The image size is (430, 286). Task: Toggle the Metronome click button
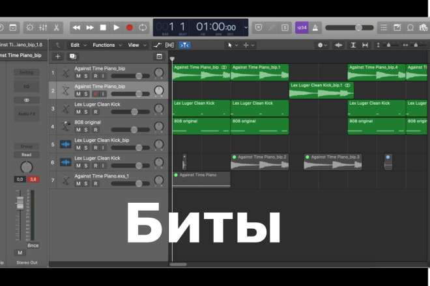tap(315, 28)
